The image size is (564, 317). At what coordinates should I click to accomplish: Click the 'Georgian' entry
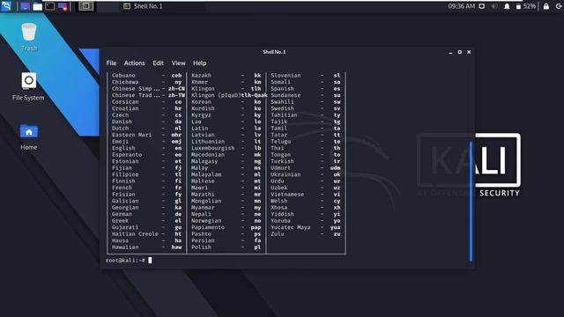(x=125, y=208)
